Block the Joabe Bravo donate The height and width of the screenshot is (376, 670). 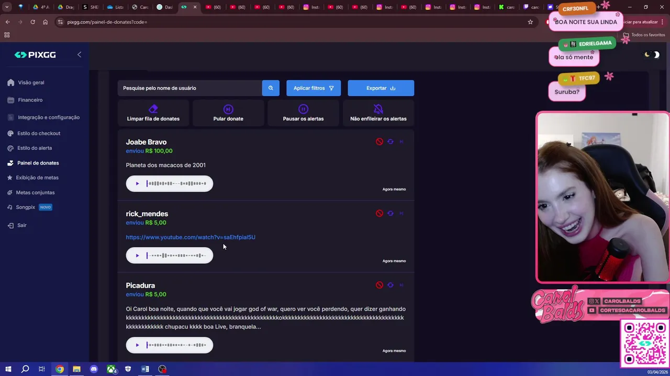tap(379, 142)
